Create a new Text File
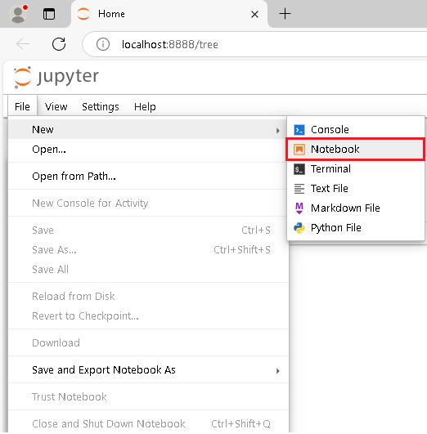 (x=356, y=189)
